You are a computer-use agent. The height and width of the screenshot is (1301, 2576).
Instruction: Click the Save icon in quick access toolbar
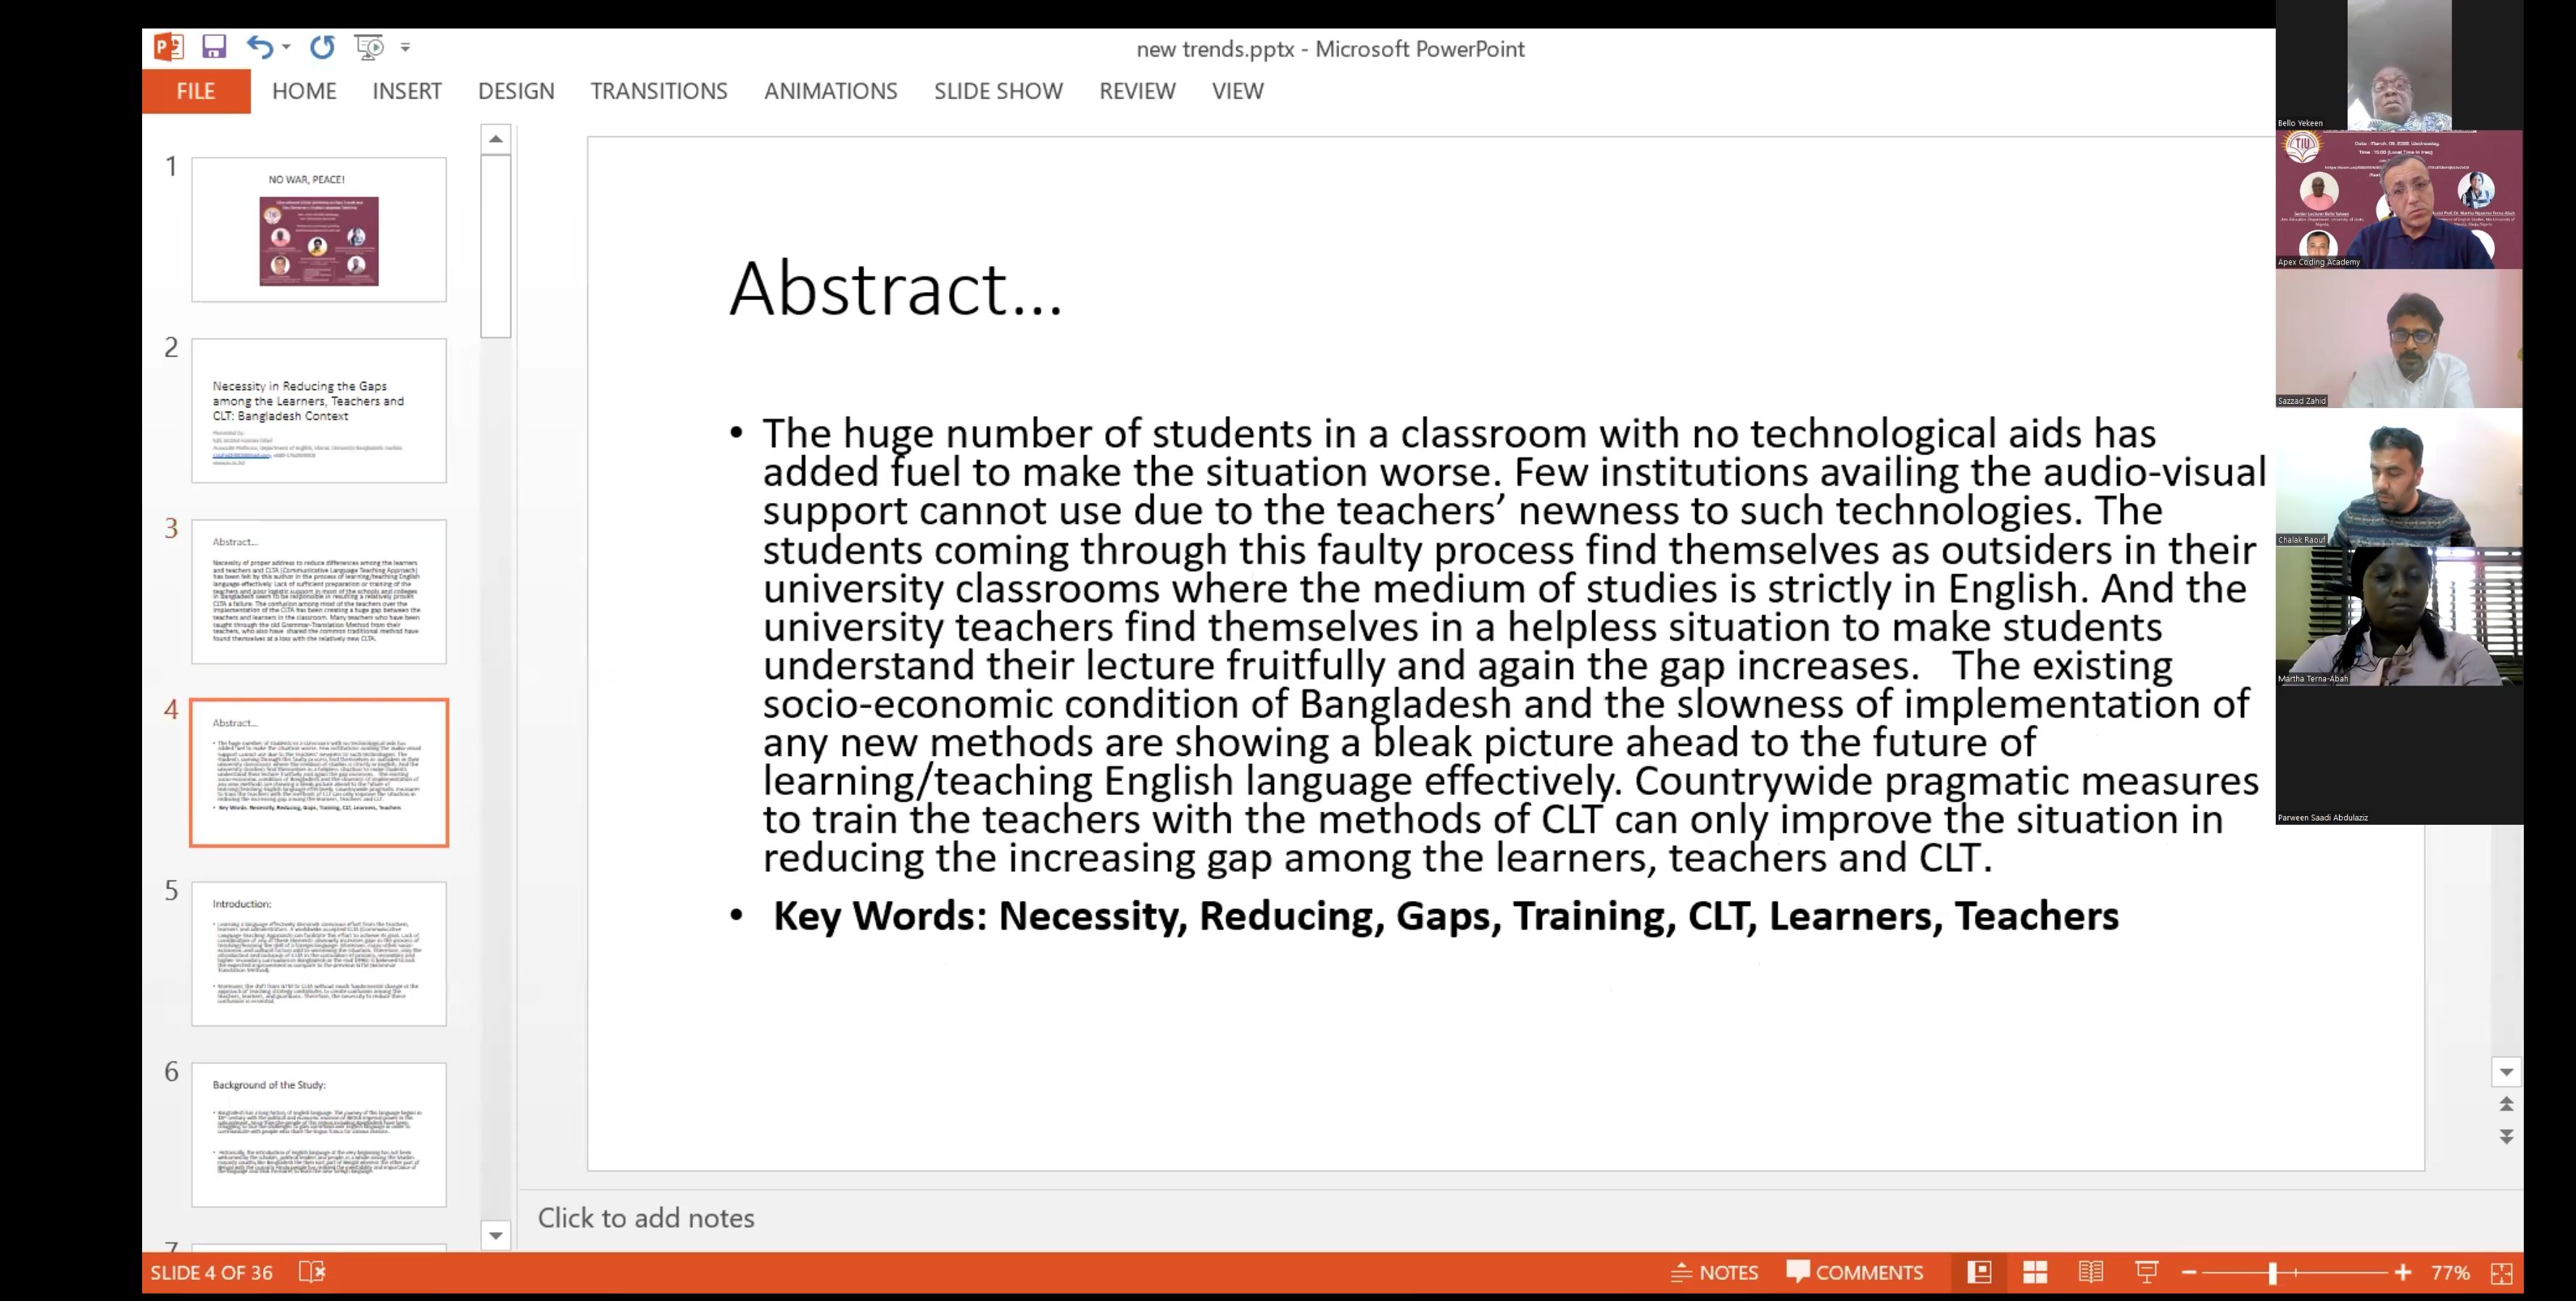(x=214, y=46)
